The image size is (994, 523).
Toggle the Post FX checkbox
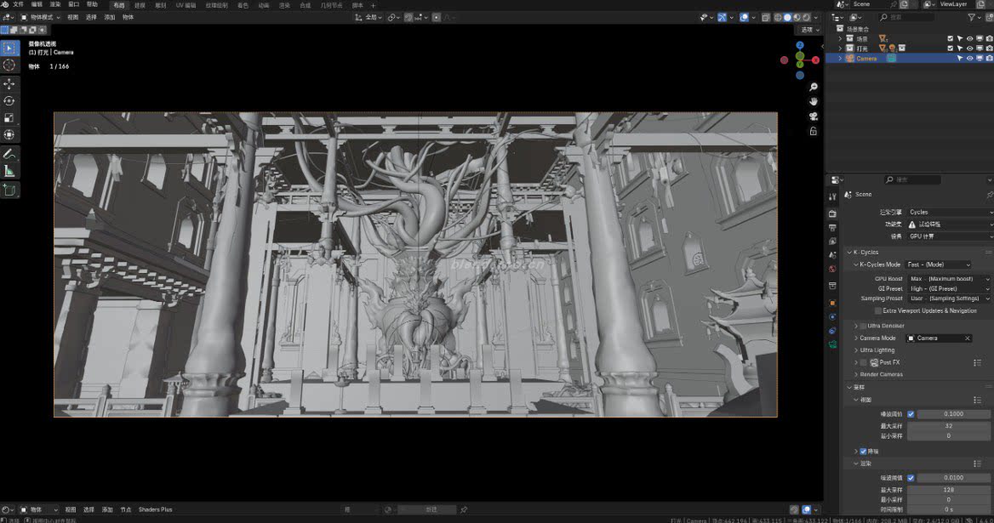click(864, 362)
